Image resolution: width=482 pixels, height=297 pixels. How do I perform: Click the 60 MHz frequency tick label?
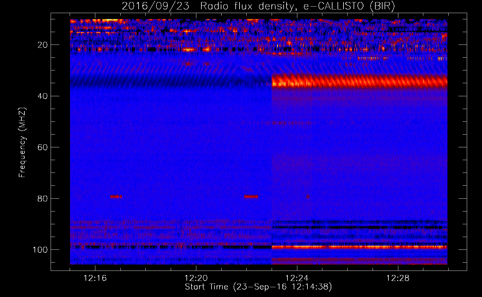pyautogui.click(x=43, y=147)
